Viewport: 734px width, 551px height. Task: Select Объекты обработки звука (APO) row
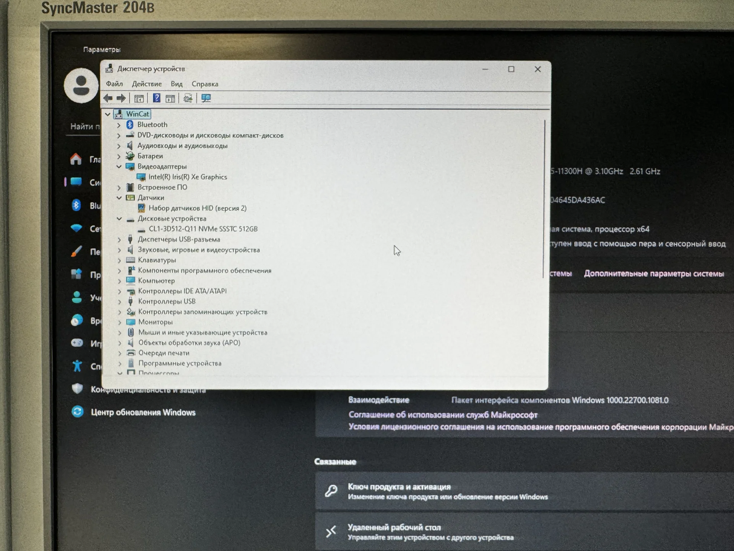(189, 342)
